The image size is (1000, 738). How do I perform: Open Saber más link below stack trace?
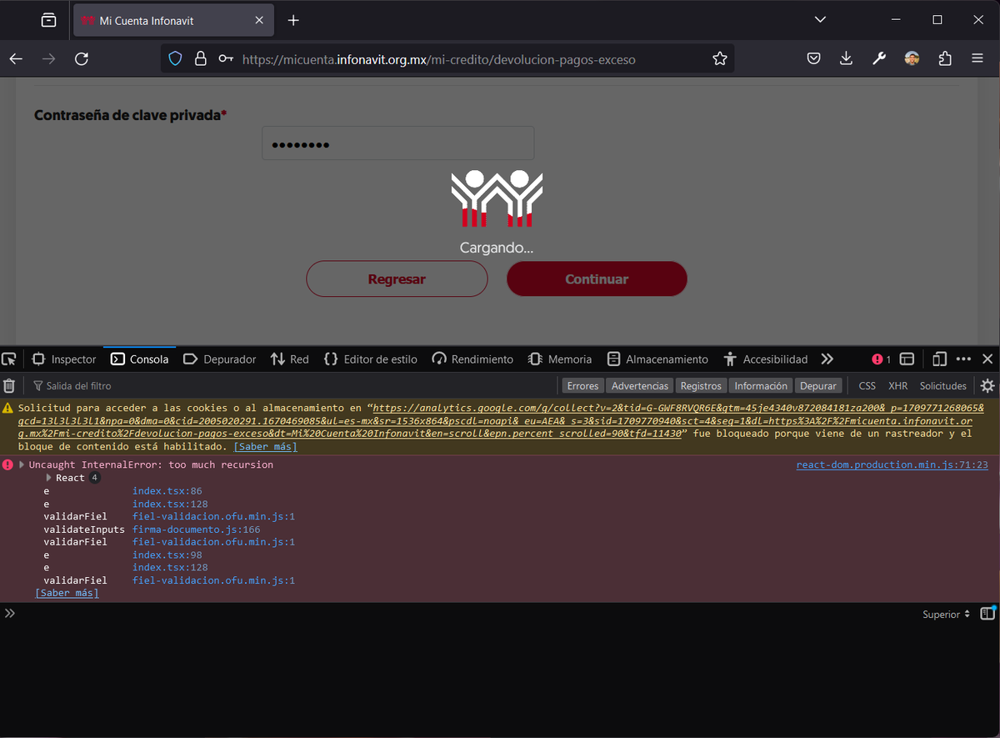[67, 593]
